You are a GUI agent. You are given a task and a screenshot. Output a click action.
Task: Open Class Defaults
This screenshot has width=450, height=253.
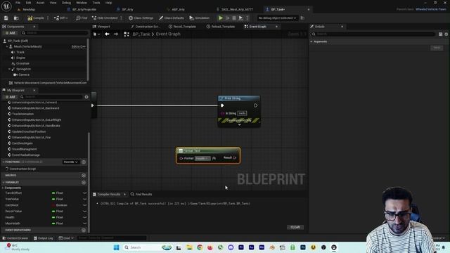tap(172, 18)
